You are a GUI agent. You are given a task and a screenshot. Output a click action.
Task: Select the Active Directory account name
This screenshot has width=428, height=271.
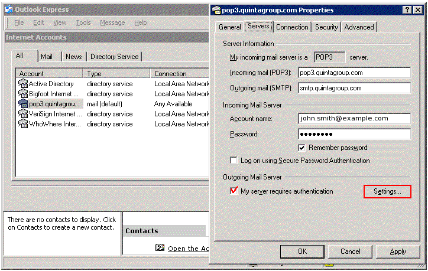51,84
